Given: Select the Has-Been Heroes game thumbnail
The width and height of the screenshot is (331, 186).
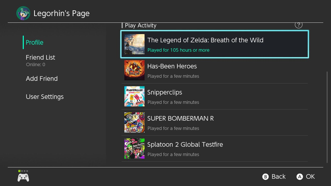Looking at the screenshot, I should point(134,70).
